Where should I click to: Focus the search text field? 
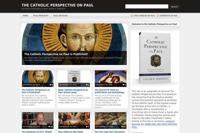[x=147, y=7]
